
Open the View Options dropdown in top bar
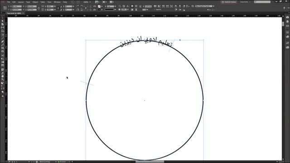tap(97, 2)
